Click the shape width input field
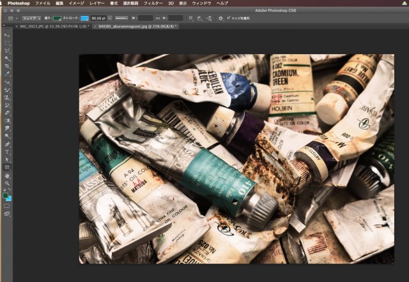409x282 pixels. [x=146, y=19]
